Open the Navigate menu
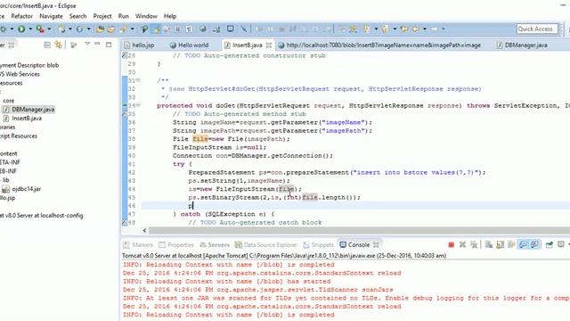This screenshot has height=321, width=570. click(51, 16)
